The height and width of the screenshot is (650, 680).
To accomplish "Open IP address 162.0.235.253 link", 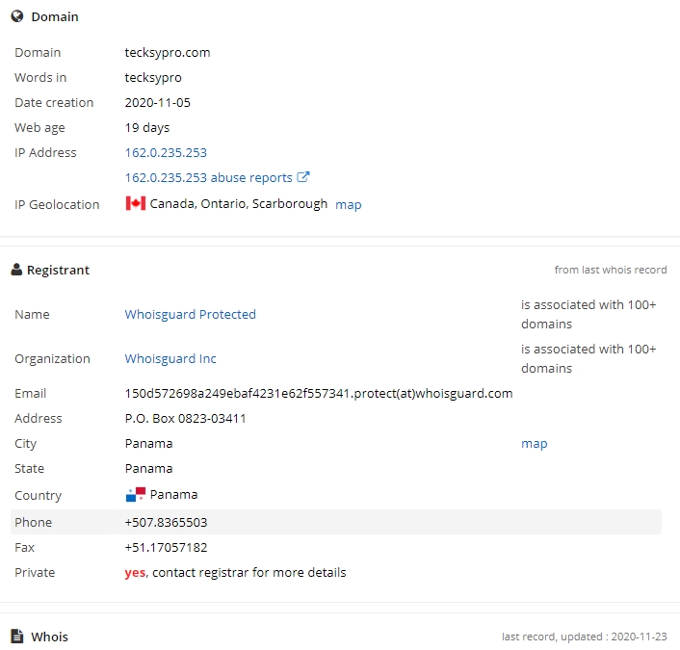I will [x=166, y=153].
